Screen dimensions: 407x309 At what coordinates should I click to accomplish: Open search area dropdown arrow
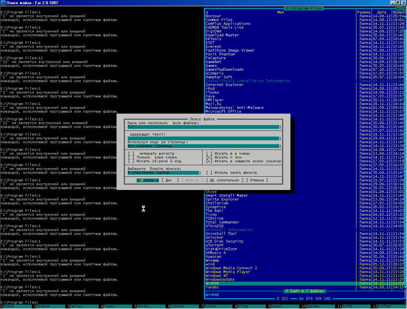(x=200, y=173)
